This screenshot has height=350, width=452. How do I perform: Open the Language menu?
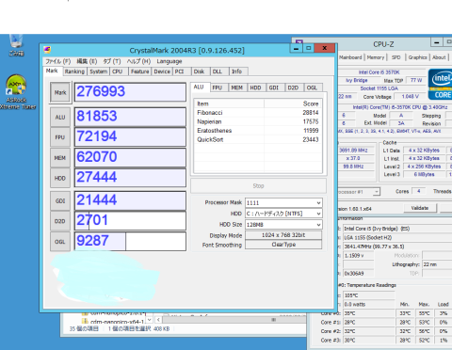click(x=169, y=61)
